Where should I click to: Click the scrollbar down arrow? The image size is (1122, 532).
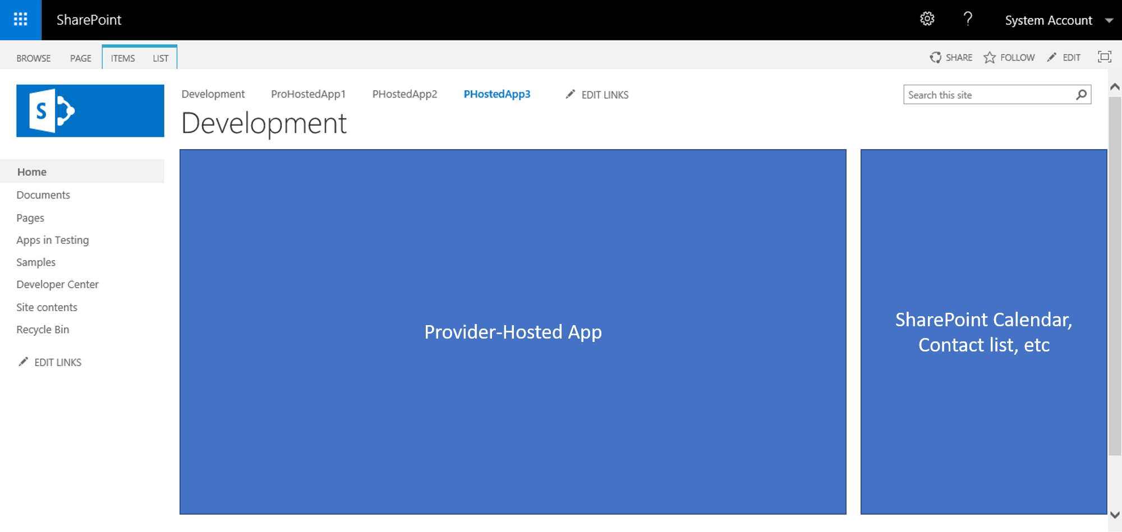(x=1115, y=515)
